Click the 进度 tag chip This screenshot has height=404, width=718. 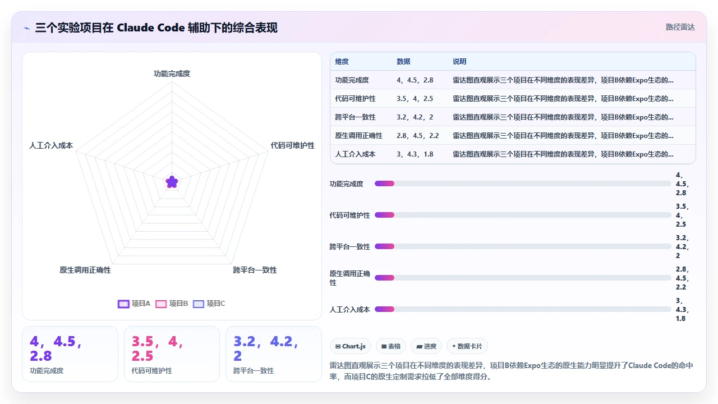pos(426,346)
